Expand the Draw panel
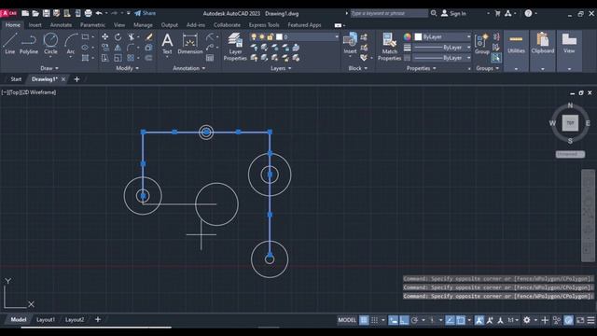 [x=49, y=68]
